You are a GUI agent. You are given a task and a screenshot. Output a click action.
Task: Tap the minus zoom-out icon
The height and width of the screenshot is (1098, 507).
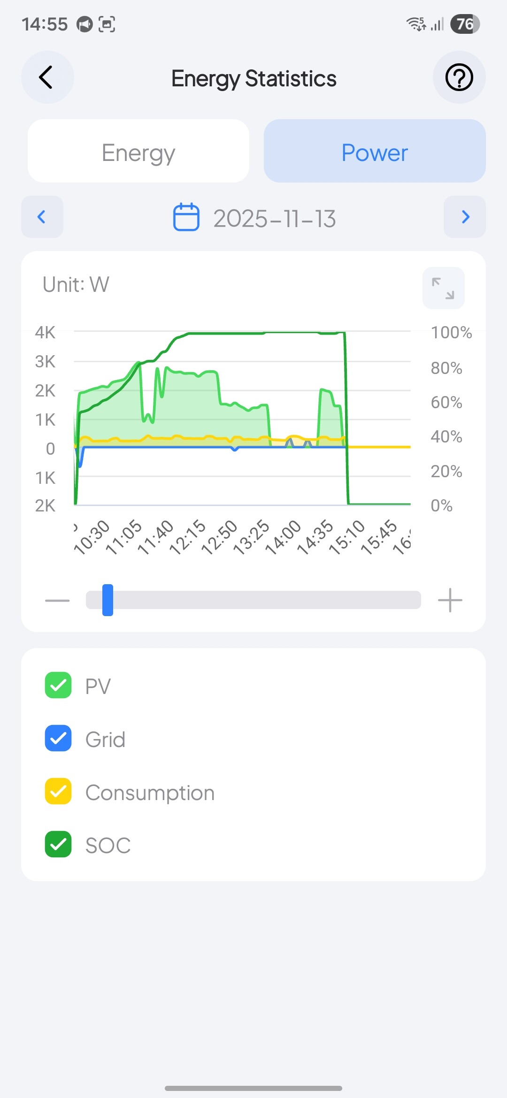[57, 600]
